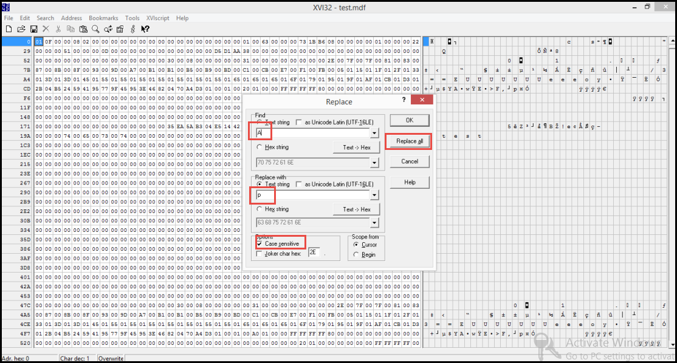Select the Begin scope radio button
Viewport: 677px width, 363px height.
(x=357, y=255)
